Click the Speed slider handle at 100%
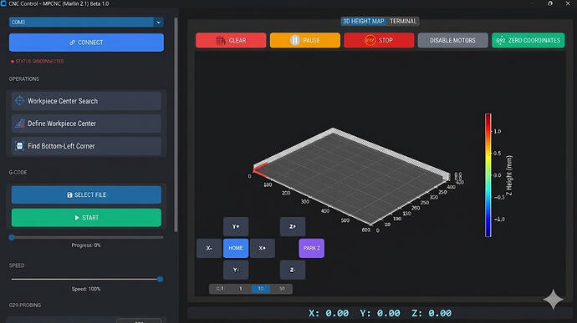The image size is (577, 323). (x=160, y=280)
